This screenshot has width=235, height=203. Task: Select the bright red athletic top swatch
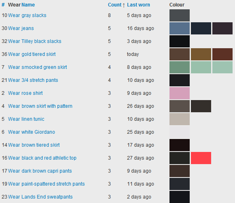point(201,158)
